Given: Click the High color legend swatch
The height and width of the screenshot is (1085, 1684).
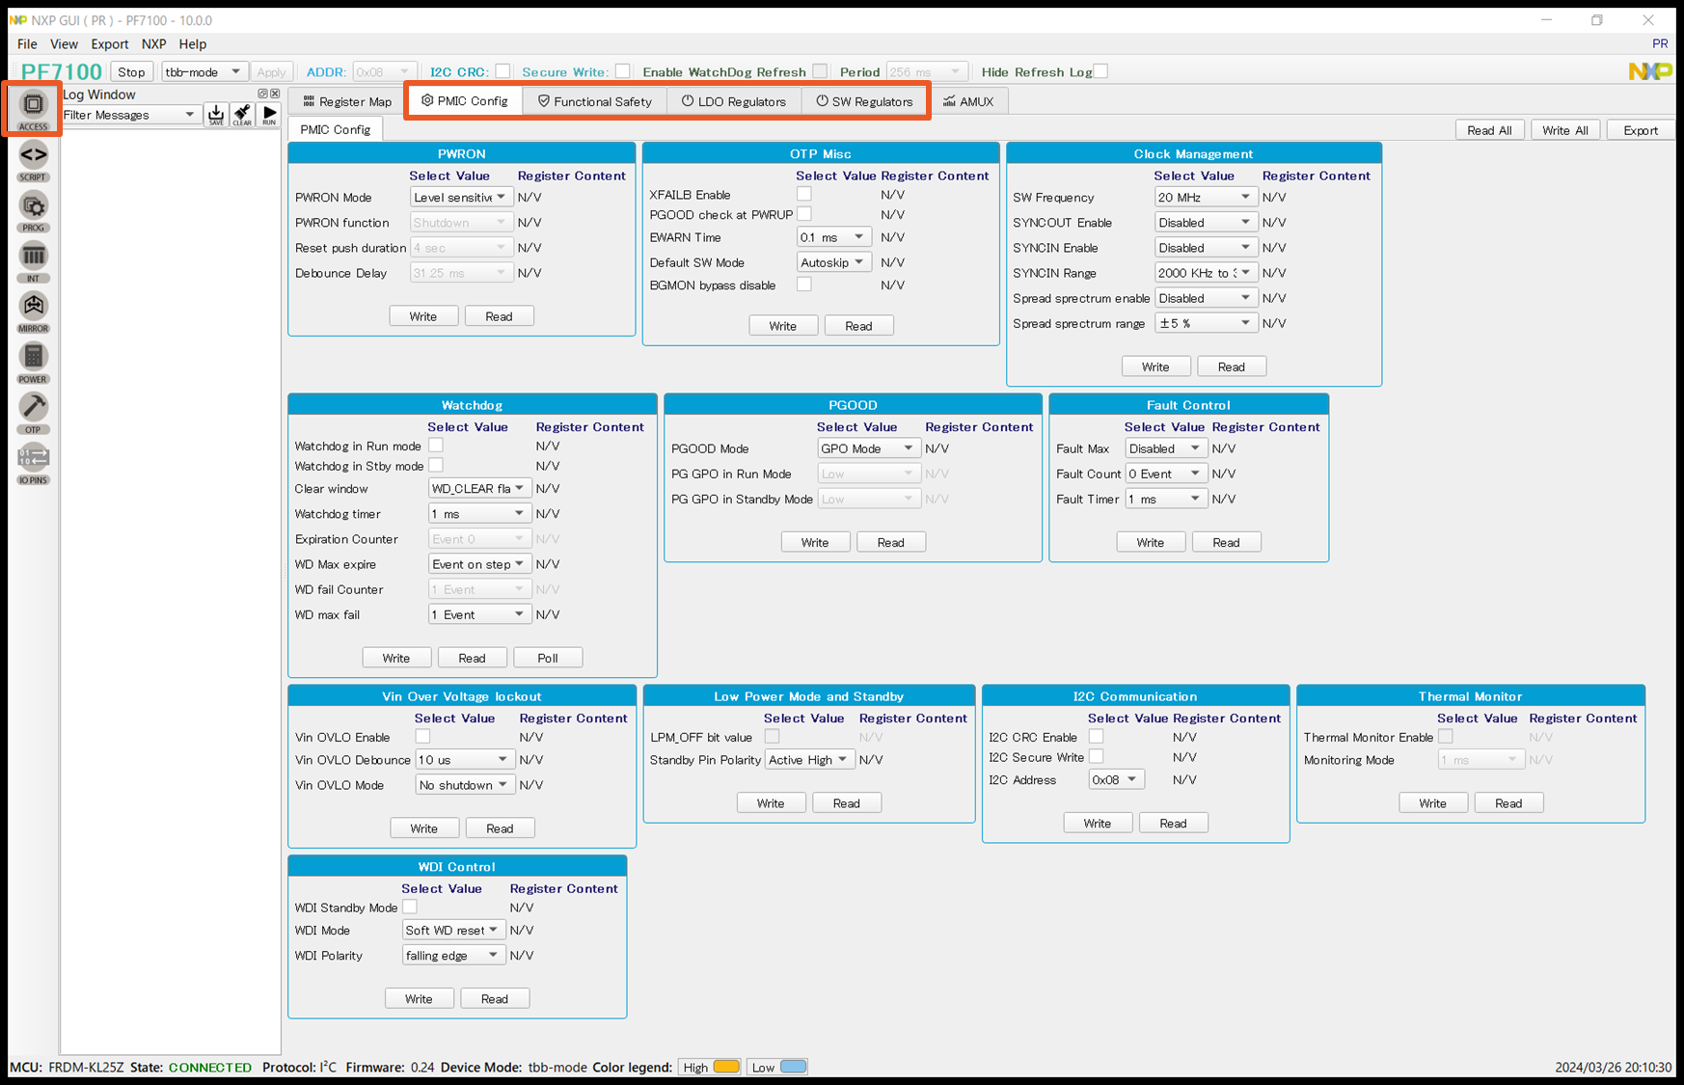Looking at the screenshot, I should [726, 1067].
